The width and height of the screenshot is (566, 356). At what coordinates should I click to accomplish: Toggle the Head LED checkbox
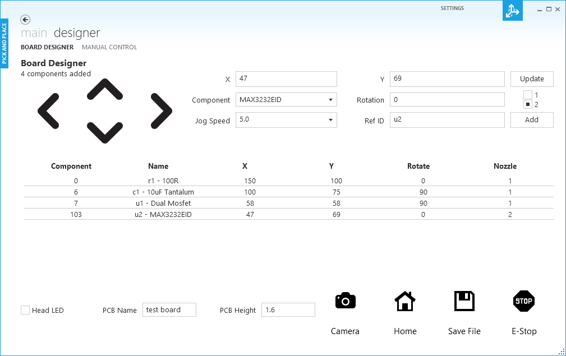pyautogui.click(x=25, y=309)
